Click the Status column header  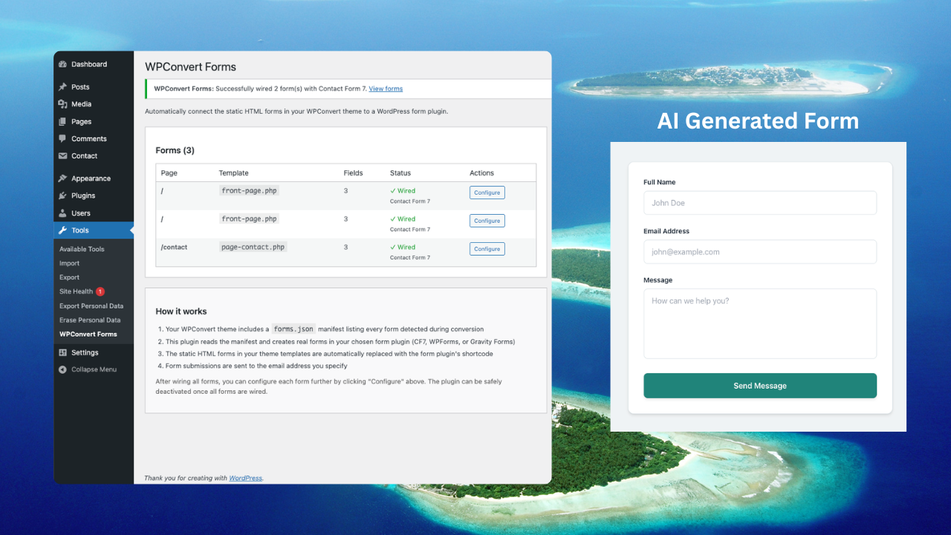click(400, 173)
